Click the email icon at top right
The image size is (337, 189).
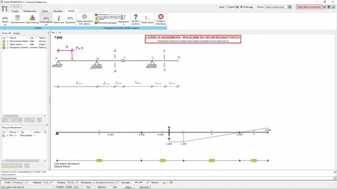coord(325,7)
